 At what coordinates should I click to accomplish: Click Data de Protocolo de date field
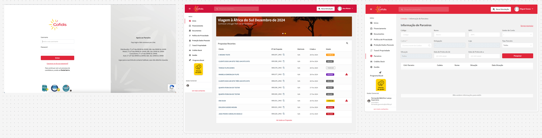pyautogui.click(x=450, y=56)
